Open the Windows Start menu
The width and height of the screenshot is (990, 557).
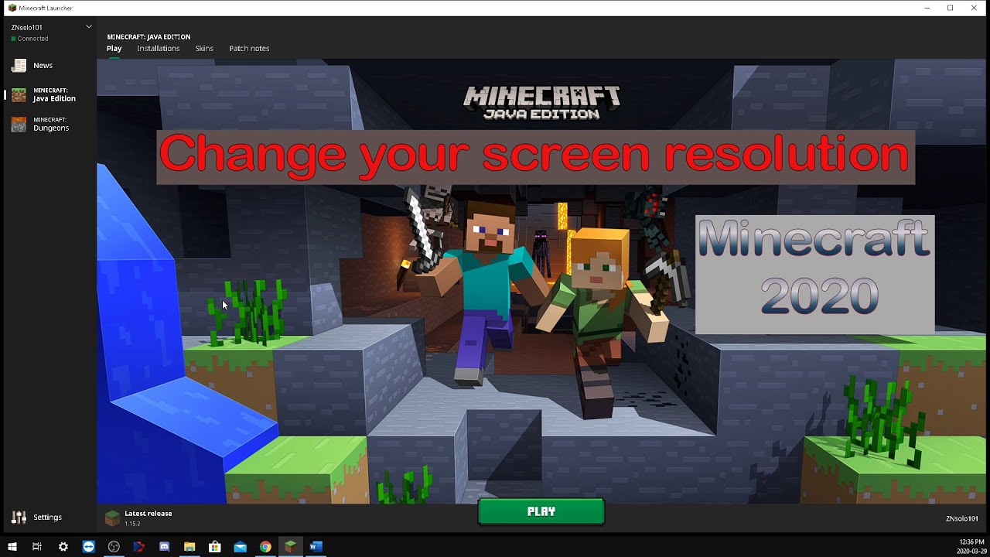pyautogui.click(x=12, y=546)
